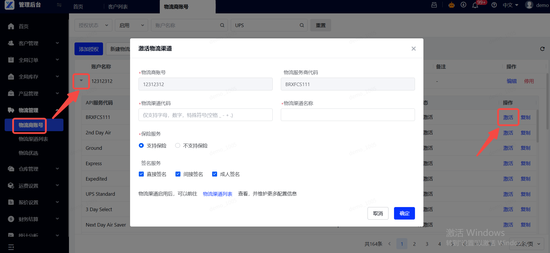Collapse the 12312312 account row expander
The height and width of the screenshot is (253, 550).
pyautogui.click(x=81, y=81)
